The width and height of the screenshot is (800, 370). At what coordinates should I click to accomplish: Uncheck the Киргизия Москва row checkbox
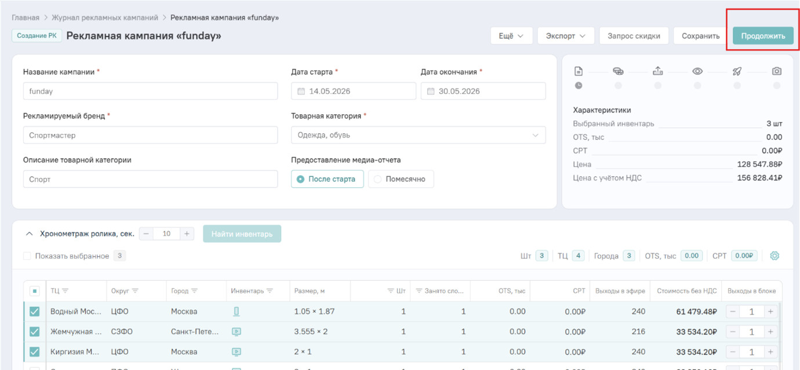pos(34,351)
